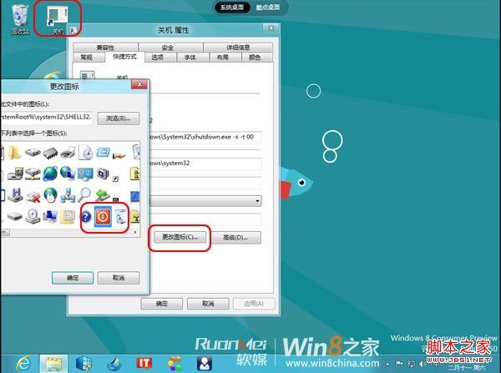Open 高级(D)... advanced settings
The width and height of the screenshot is (501, 373).
click(235, 237)
